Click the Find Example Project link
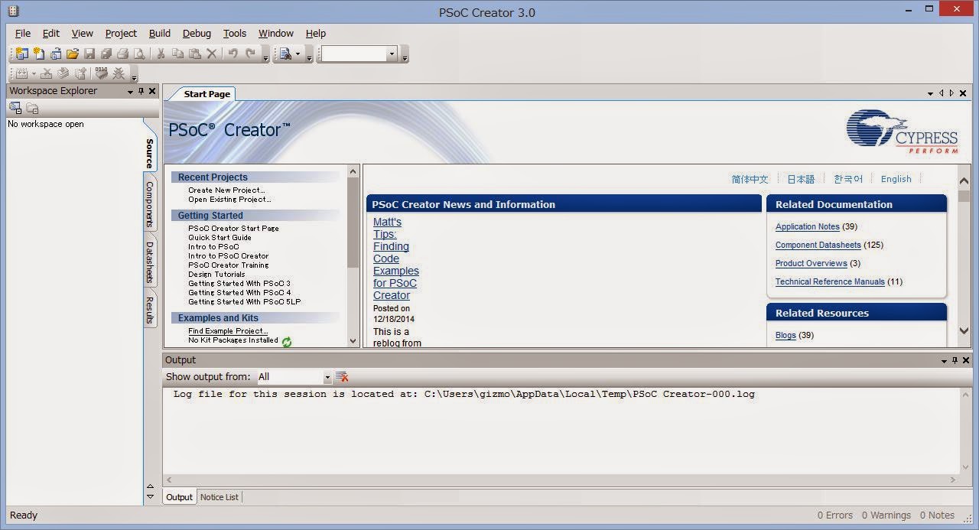The image size is (979, 530). [x=228, y=331]
